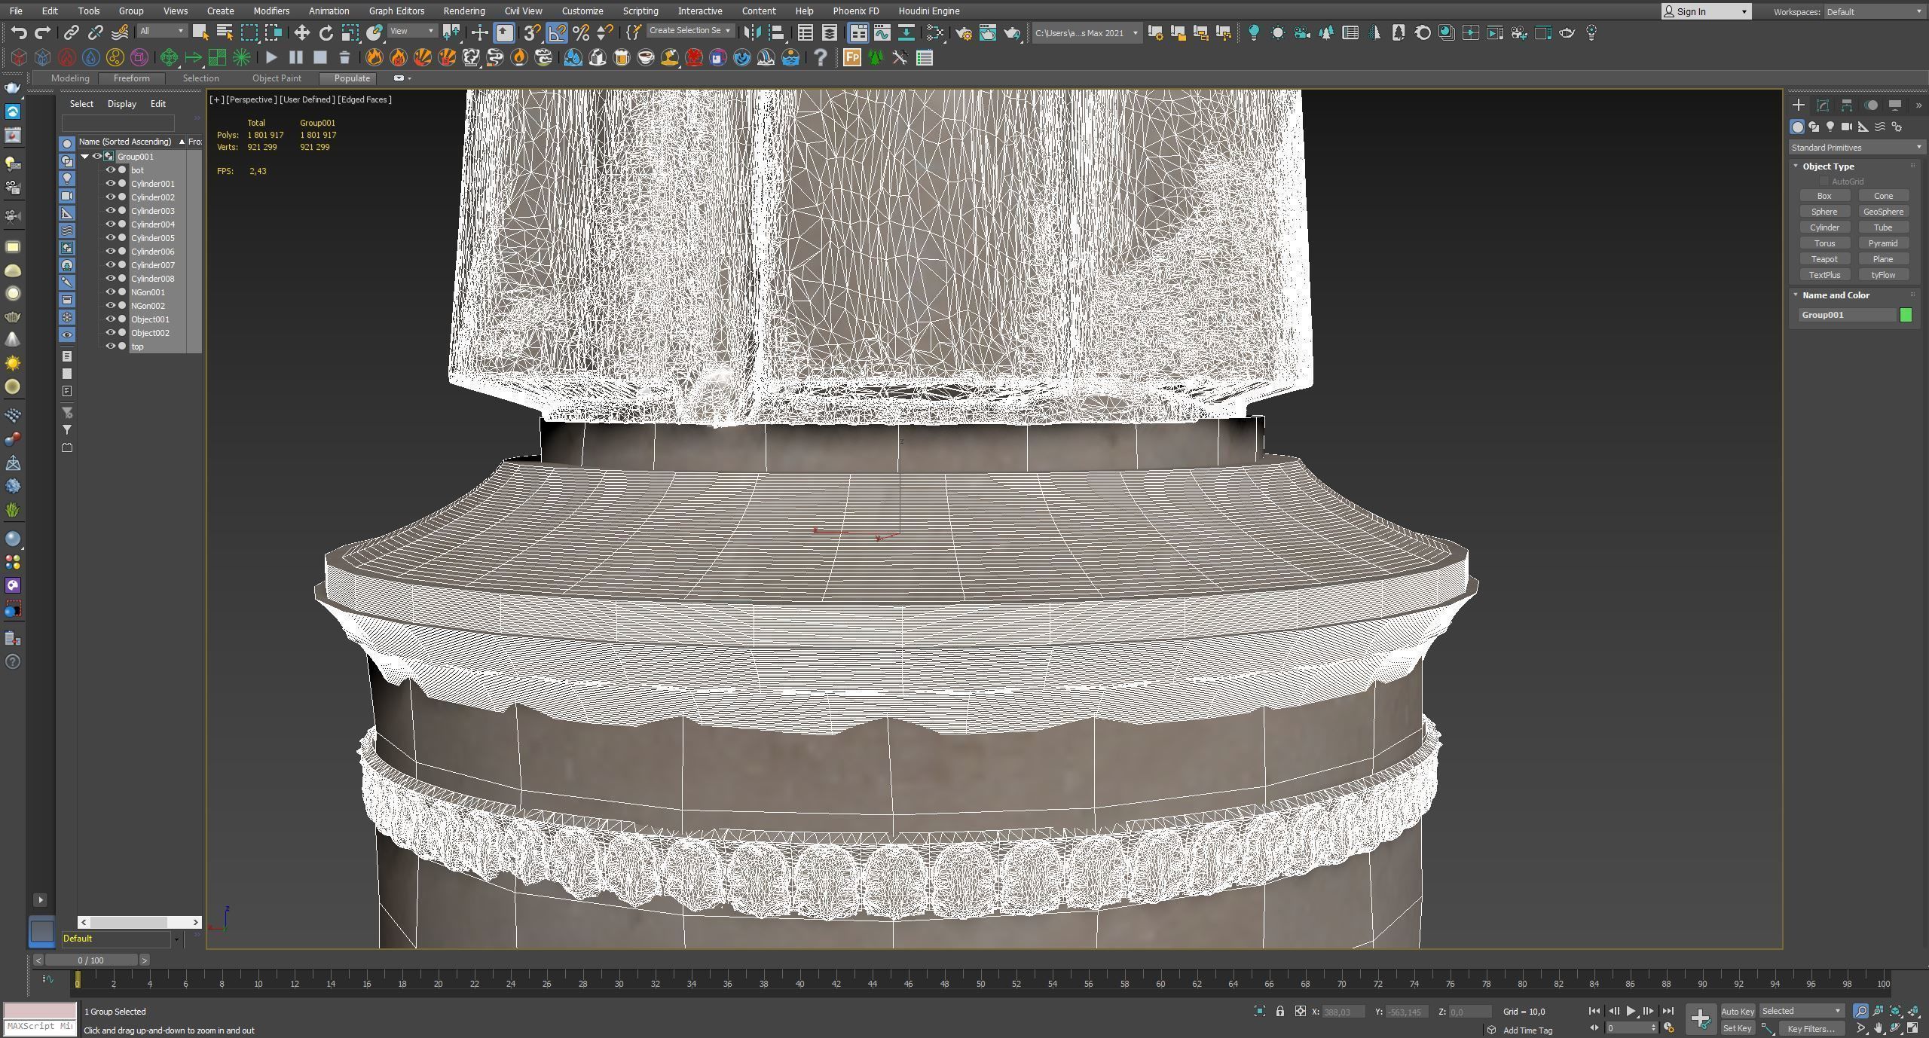
Task: Click the Select and Link chain icon
Action: click(x=71, y=32)
